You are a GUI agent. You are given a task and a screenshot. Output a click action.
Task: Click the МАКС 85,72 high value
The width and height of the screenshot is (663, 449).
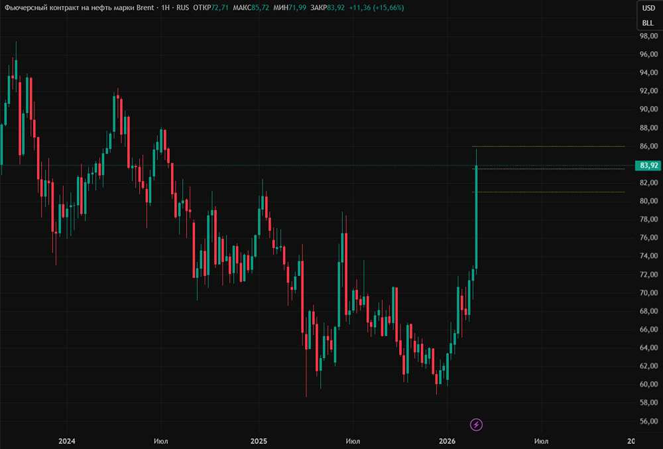point(251,7)
